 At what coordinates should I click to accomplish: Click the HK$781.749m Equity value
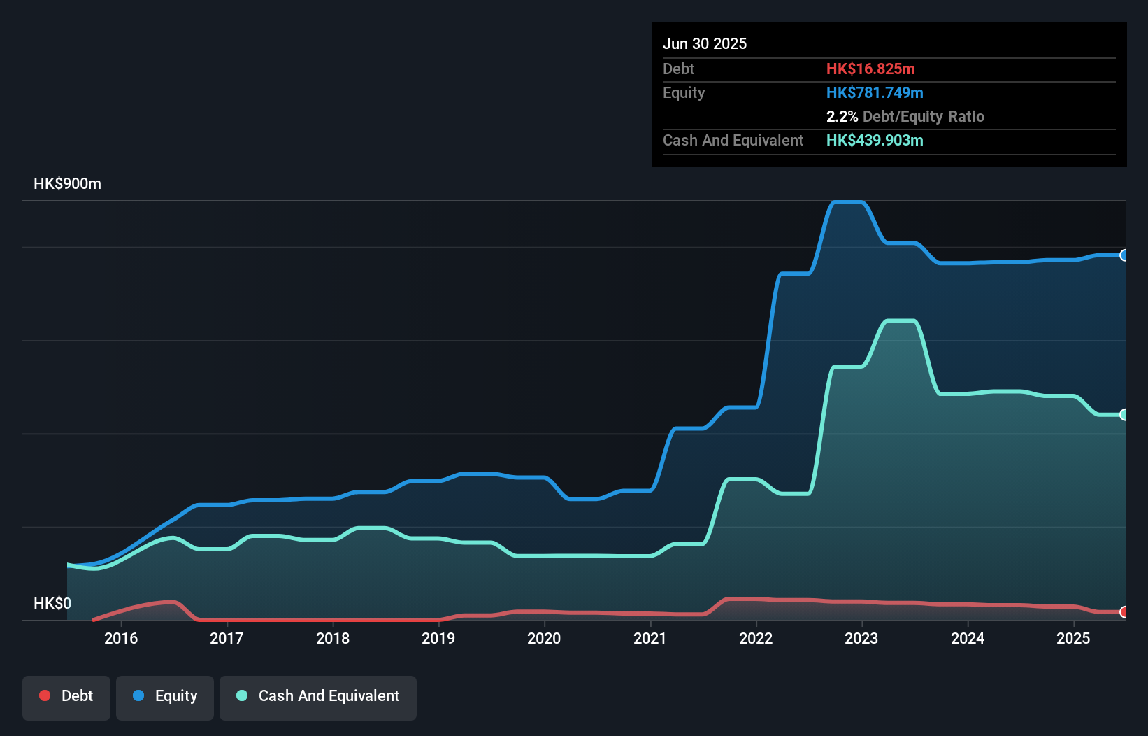[875, 92]
